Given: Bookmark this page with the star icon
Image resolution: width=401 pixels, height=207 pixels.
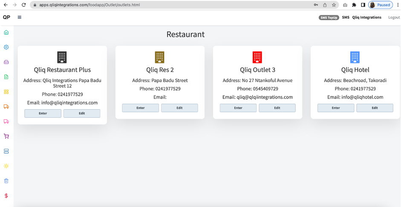Looking at the screenshot, I should 334,5.
